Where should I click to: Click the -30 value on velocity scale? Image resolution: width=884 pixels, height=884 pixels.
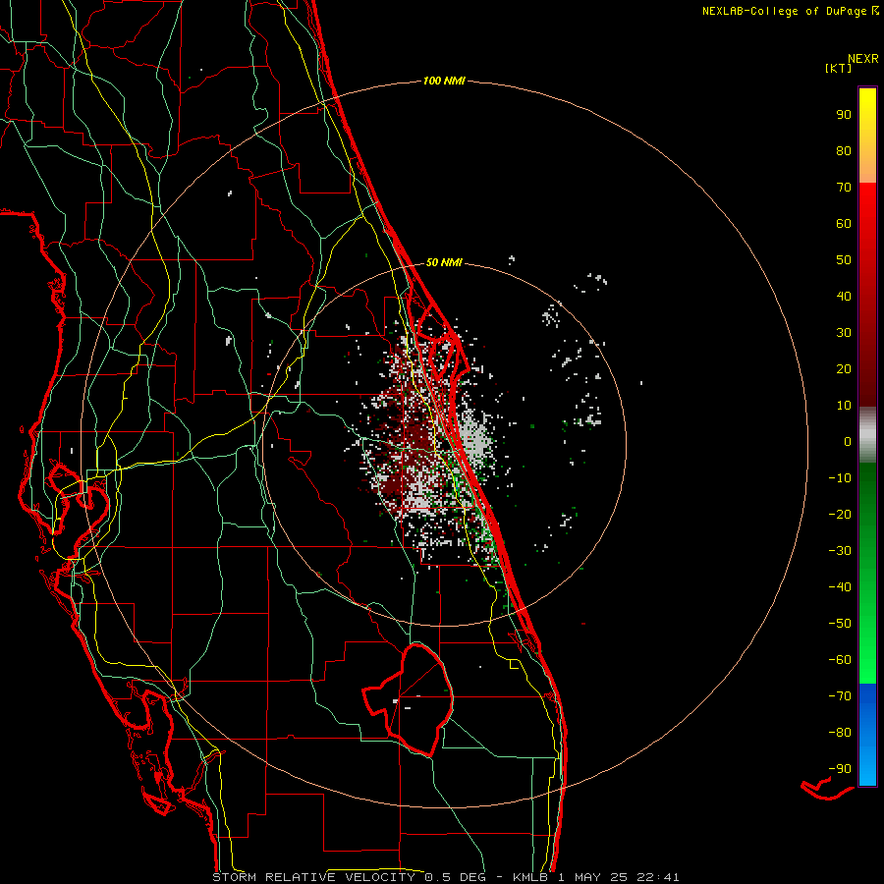840,551
